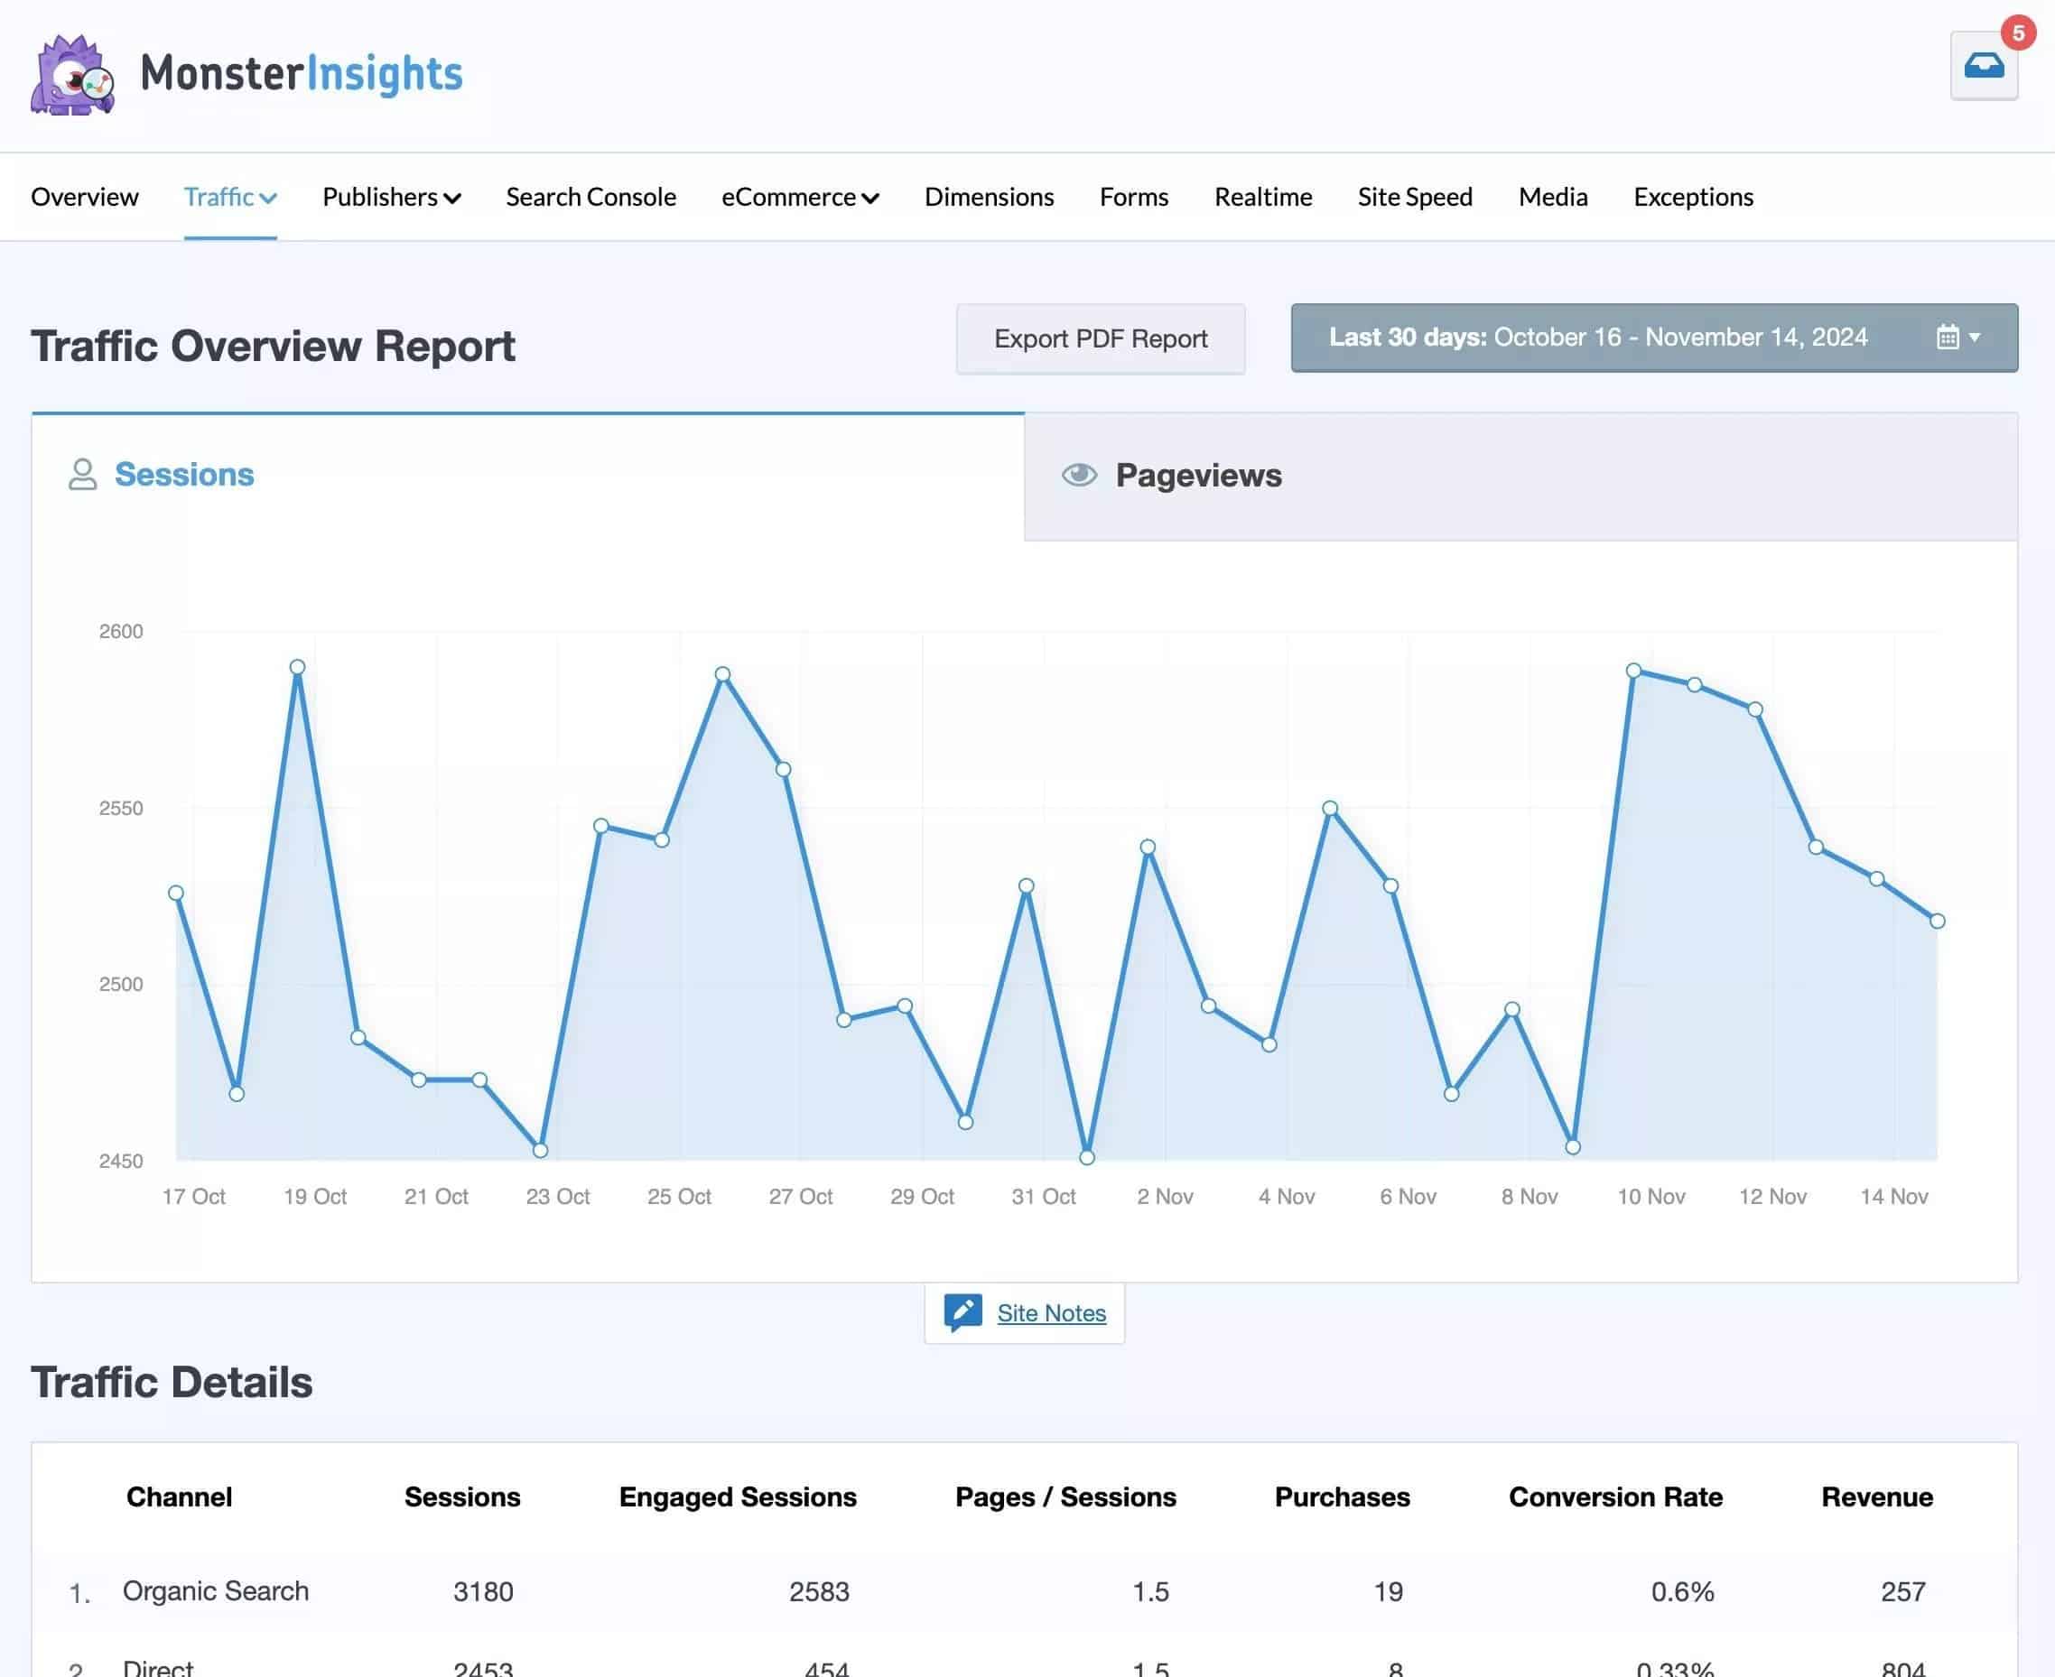This screenshot has width=2055, height=1677.
Task: Expand the eCommerce dropdown arrow
Action: pyautogui.click(x=870, y=198)
